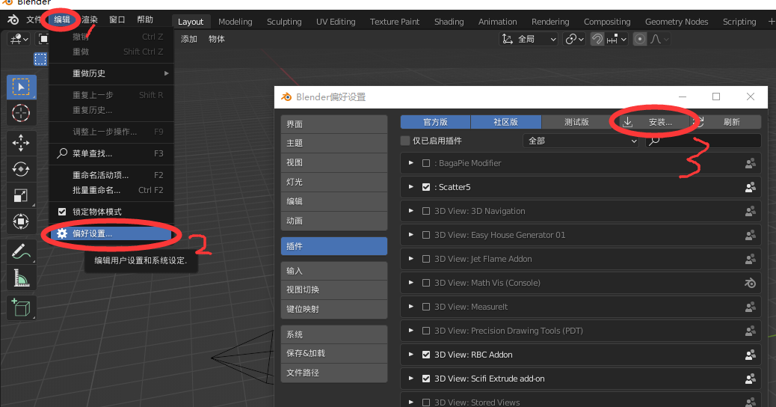Click the search magnifier in add-on filter
Screen dimensions: 776x407
click(x=654, y=141)
